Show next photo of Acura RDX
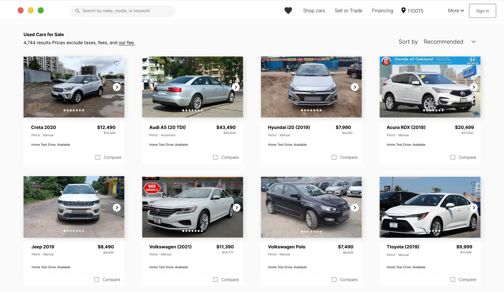 [473, 87]
